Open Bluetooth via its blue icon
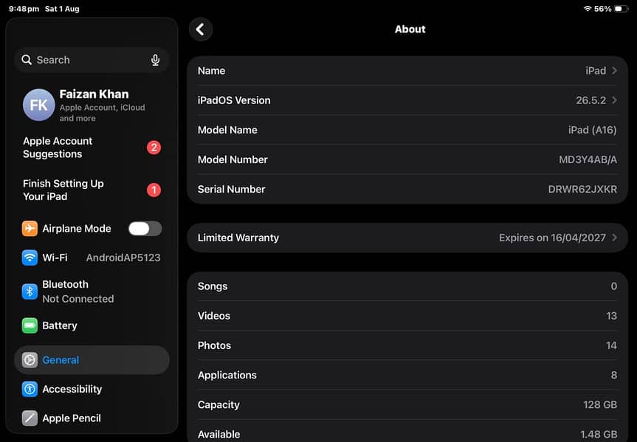637x442 pixels. 30,291
